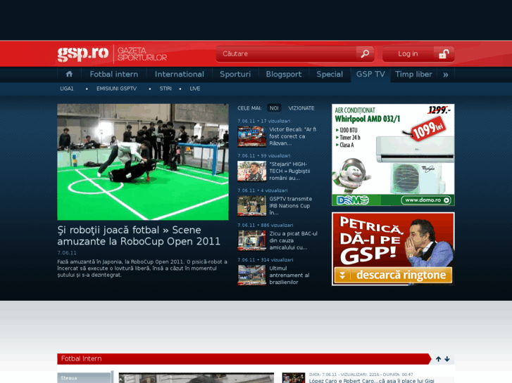This screenshot has width=512, height=383.
Task: Go to STIRI submenu link
Action: [x=166, y=89]
